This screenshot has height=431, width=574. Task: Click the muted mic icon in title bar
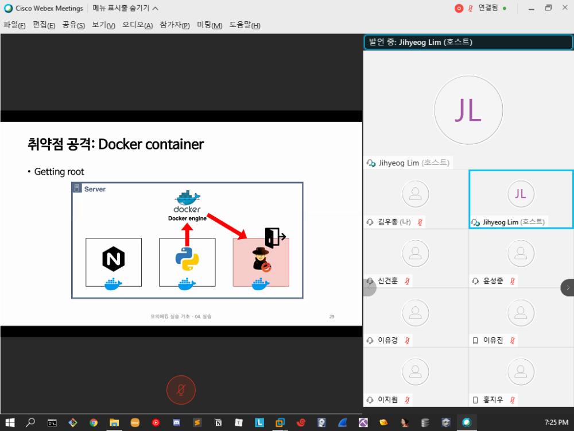[x=471, y=8]
